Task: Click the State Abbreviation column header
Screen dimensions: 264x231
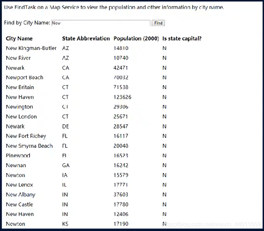Action: [x=86, y=38]
